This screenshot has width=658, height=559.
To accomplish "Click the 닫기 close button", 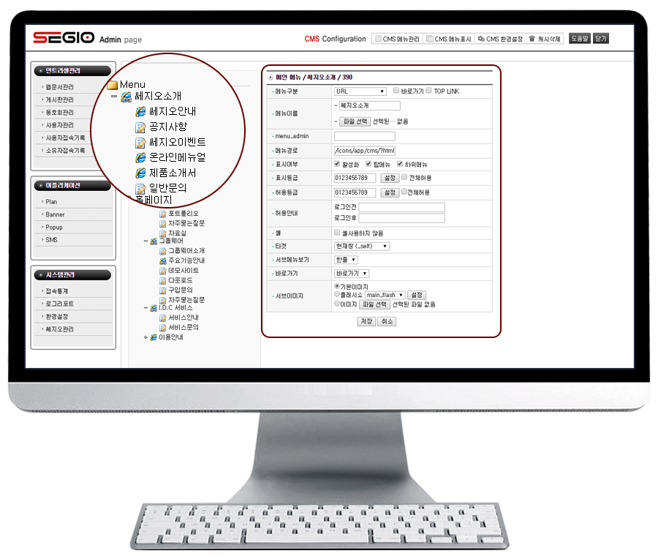I will [601, 39].
